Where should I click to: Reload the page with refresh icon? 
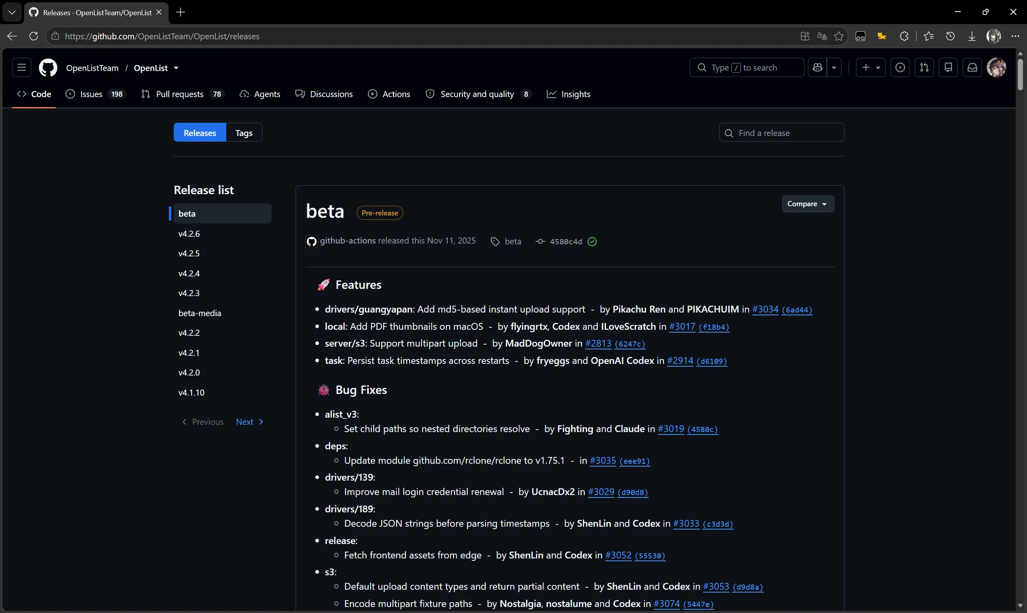click(x=34, y=37)
